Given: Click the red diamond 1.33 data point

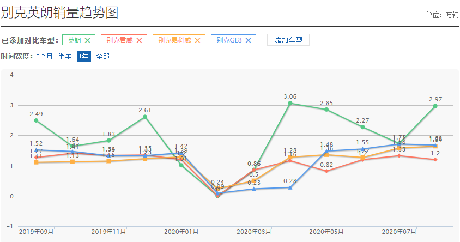Looking at the screenshot, I should click(399, 155).
